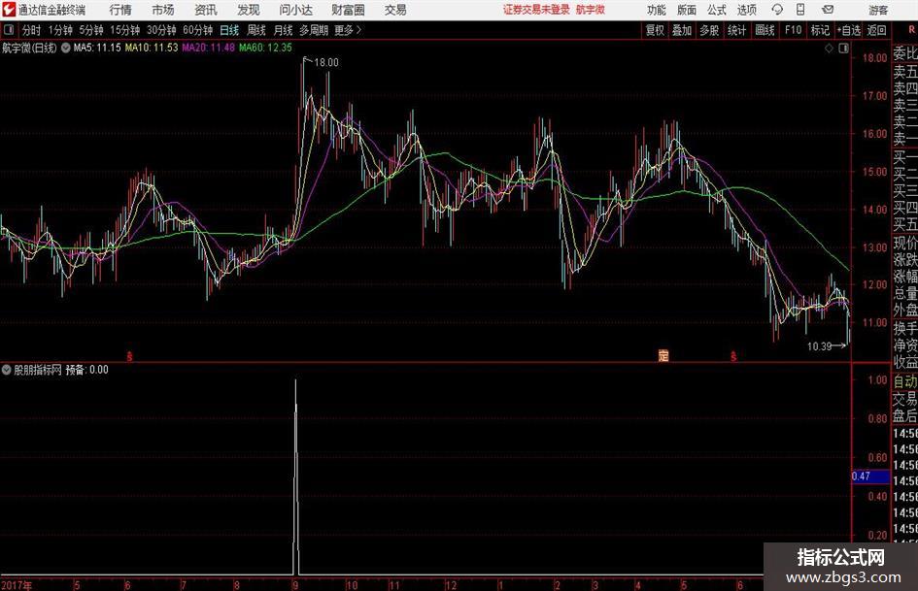Click the 多股 multi-stock button
This screenshot has width=918, height=591.
709,30
